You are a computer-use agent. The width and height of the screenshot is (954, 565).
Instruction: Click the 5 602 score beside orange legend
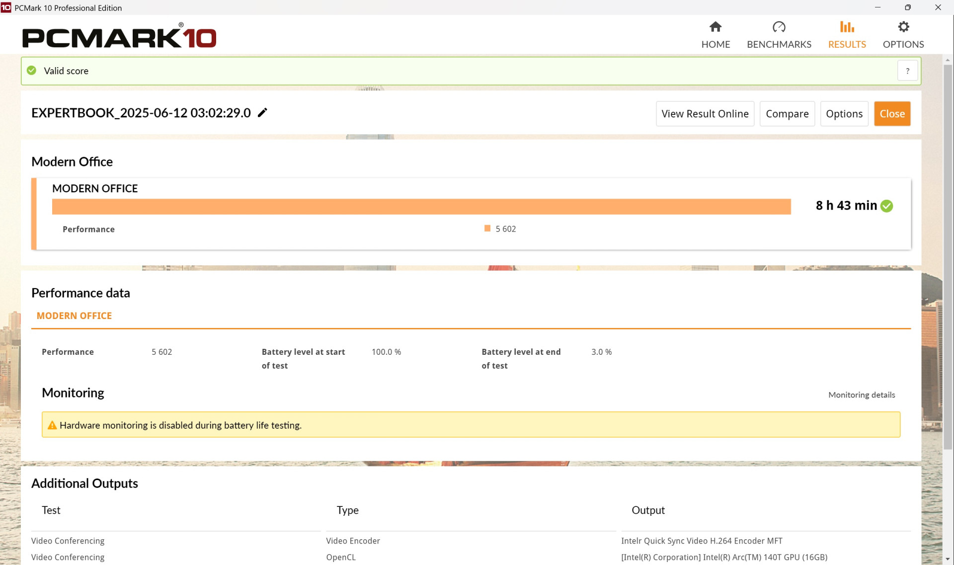coord(505,229)
